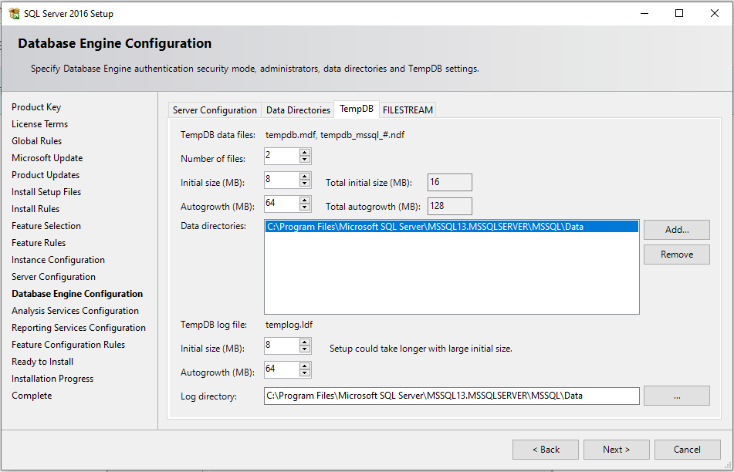Click Feature Selection in the steps list
The image size is (734, 472).
[46, 226]
